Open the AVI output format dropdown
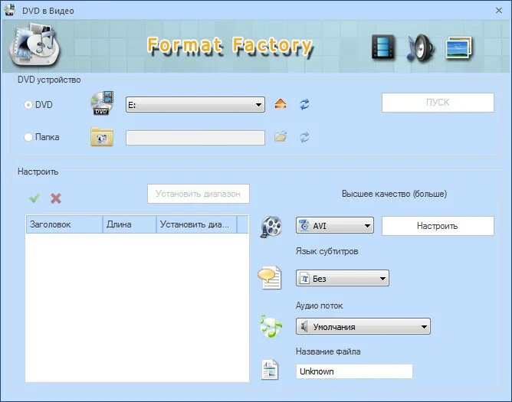This screenshot has width=512, height=402. point(335,225)
